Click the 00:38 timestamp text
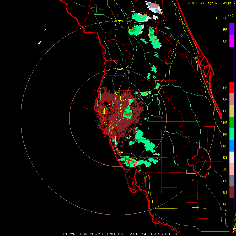 point(171,234)
